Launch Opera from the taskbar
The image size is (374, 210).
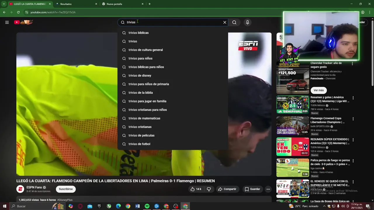coord(80,206)
